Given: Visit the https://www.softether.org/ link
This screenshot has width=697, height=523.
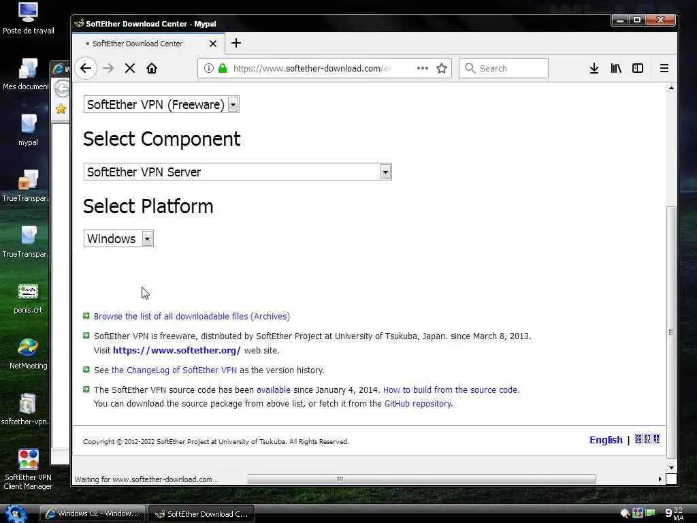Looking at the screenshot, I should 176,350.
